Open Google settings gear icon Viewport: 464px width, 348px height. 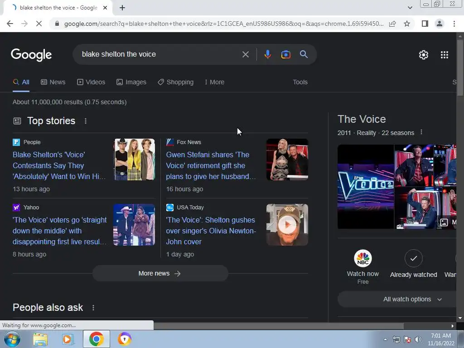pos(424,55)
